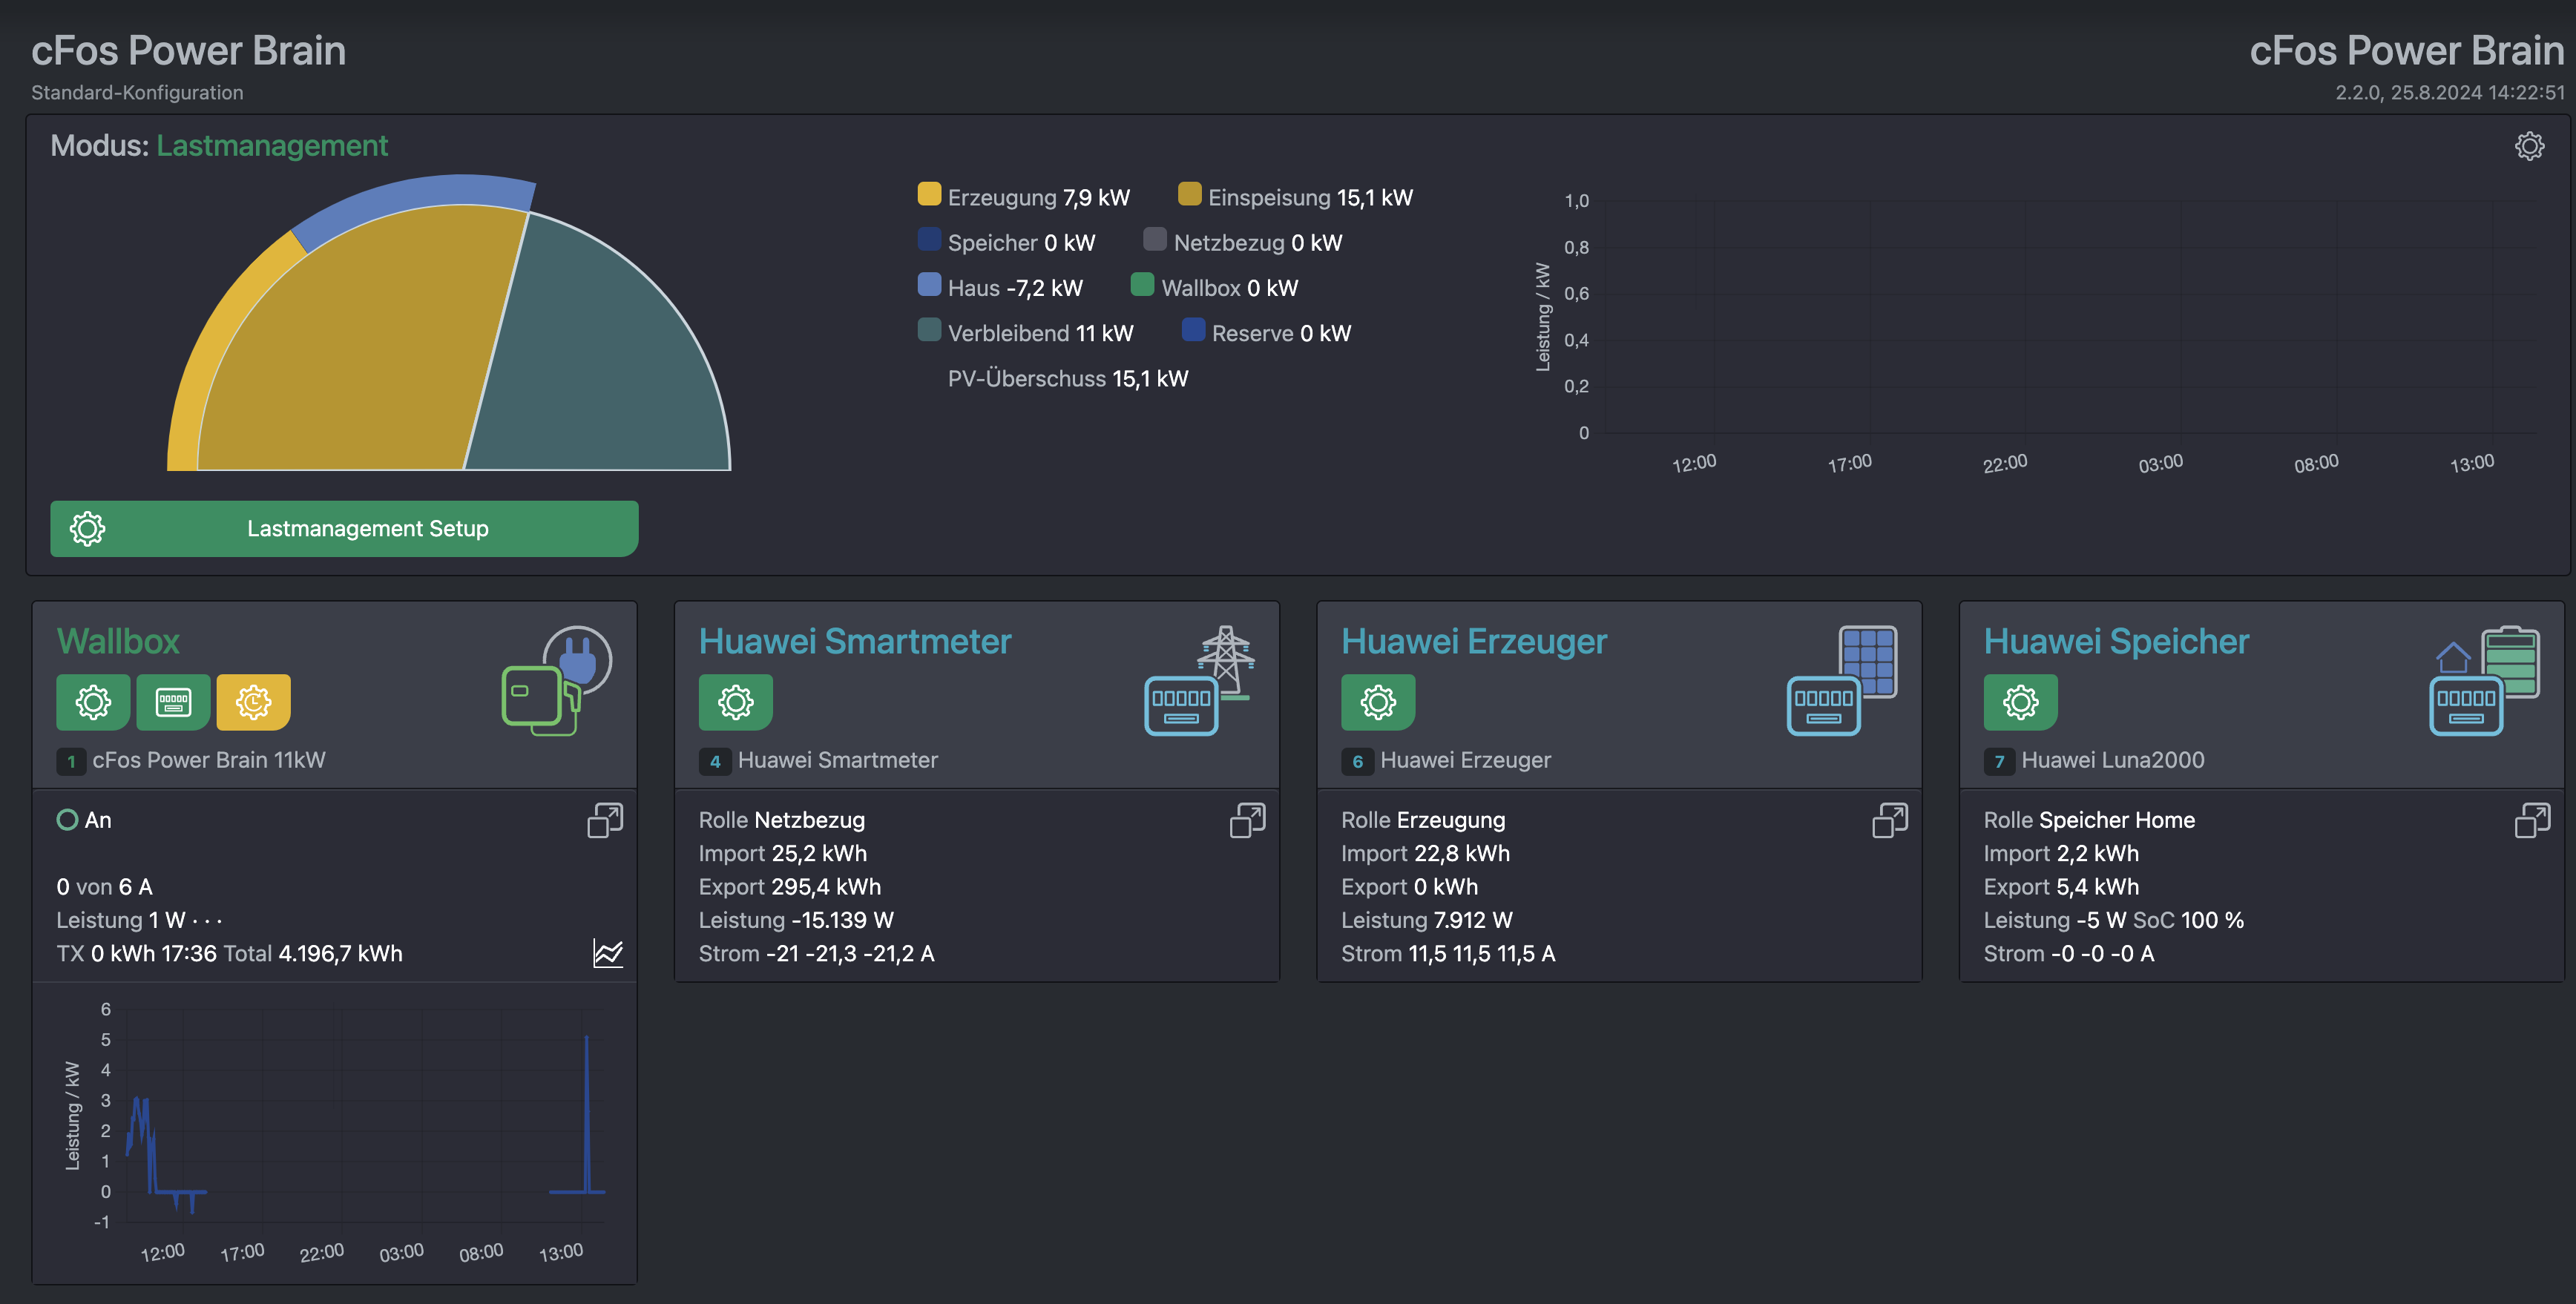2576x1304 pixels.
Task: Click 'Leistung 7.912 W' in Erzeuger tile
Action: tap(1427, 920)
